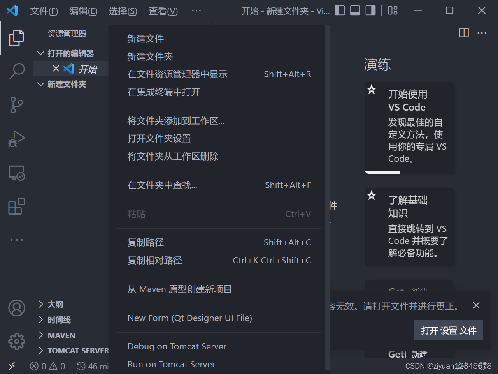The height and width of the screenshot is (374, 498).
Task: Click the errors and warnings counter in status bar
Action: tap(47, 366)
